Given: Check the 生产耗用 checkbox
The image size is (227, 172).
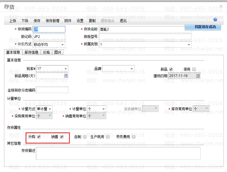Looking at the screenshot, I should tap(108, 137).
